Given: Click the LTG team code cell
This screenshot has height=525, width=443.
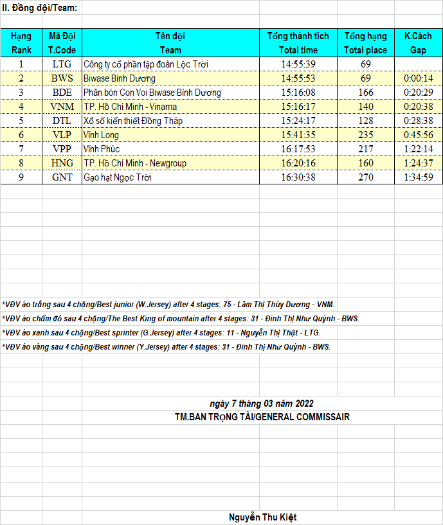Looking at the screenshot, I should (x=62, y=64).
